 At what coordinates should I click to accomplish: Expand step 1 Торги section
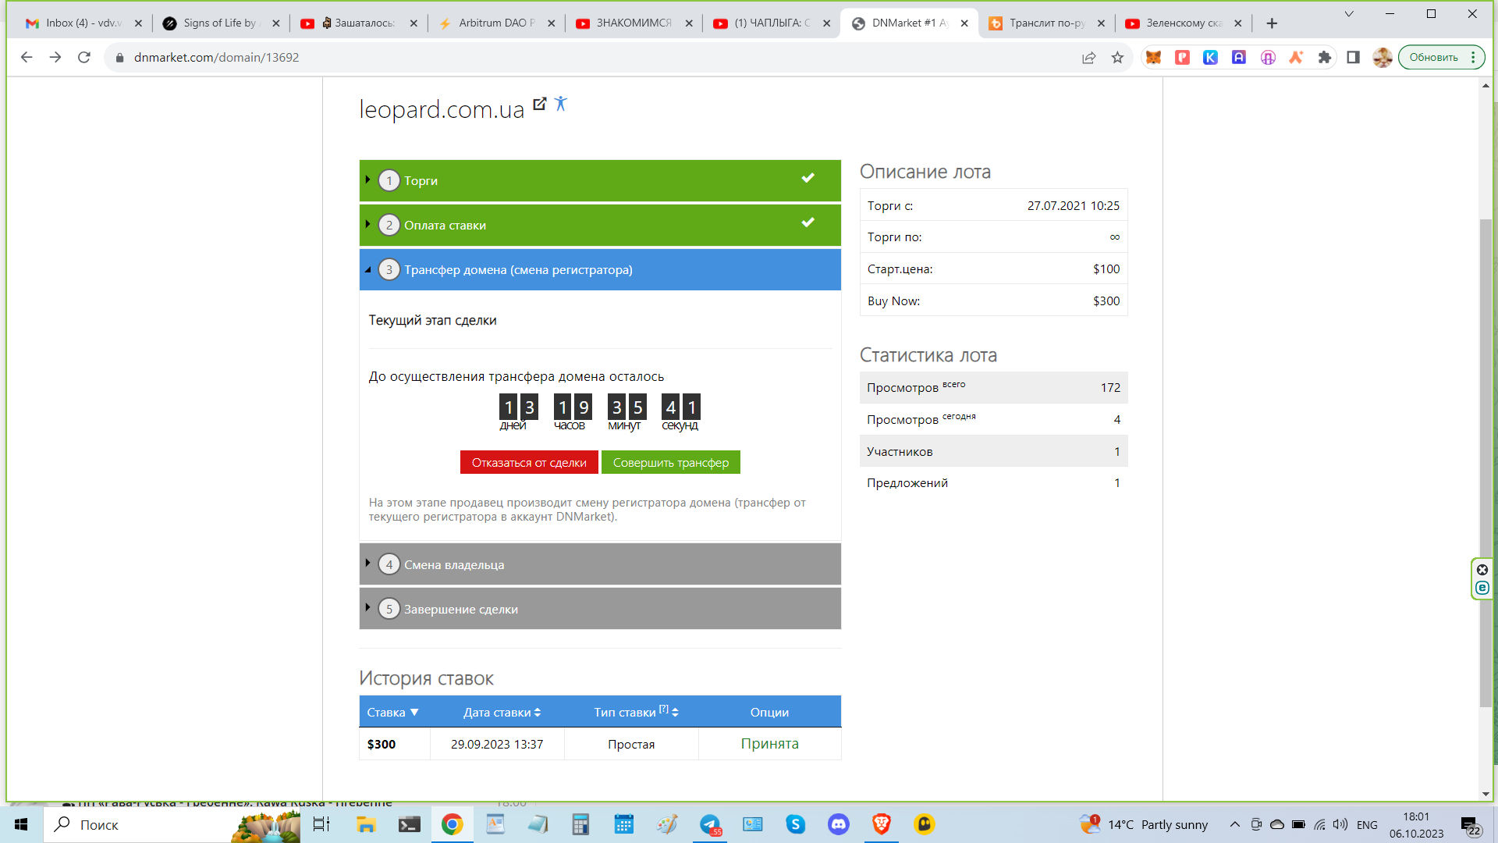click(600, 180)
